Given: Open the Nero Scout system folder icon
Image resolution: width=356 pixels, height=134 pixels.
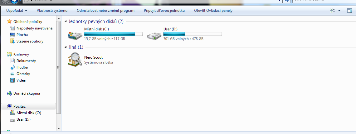Looking at the screenshot, I should [75, 59].
